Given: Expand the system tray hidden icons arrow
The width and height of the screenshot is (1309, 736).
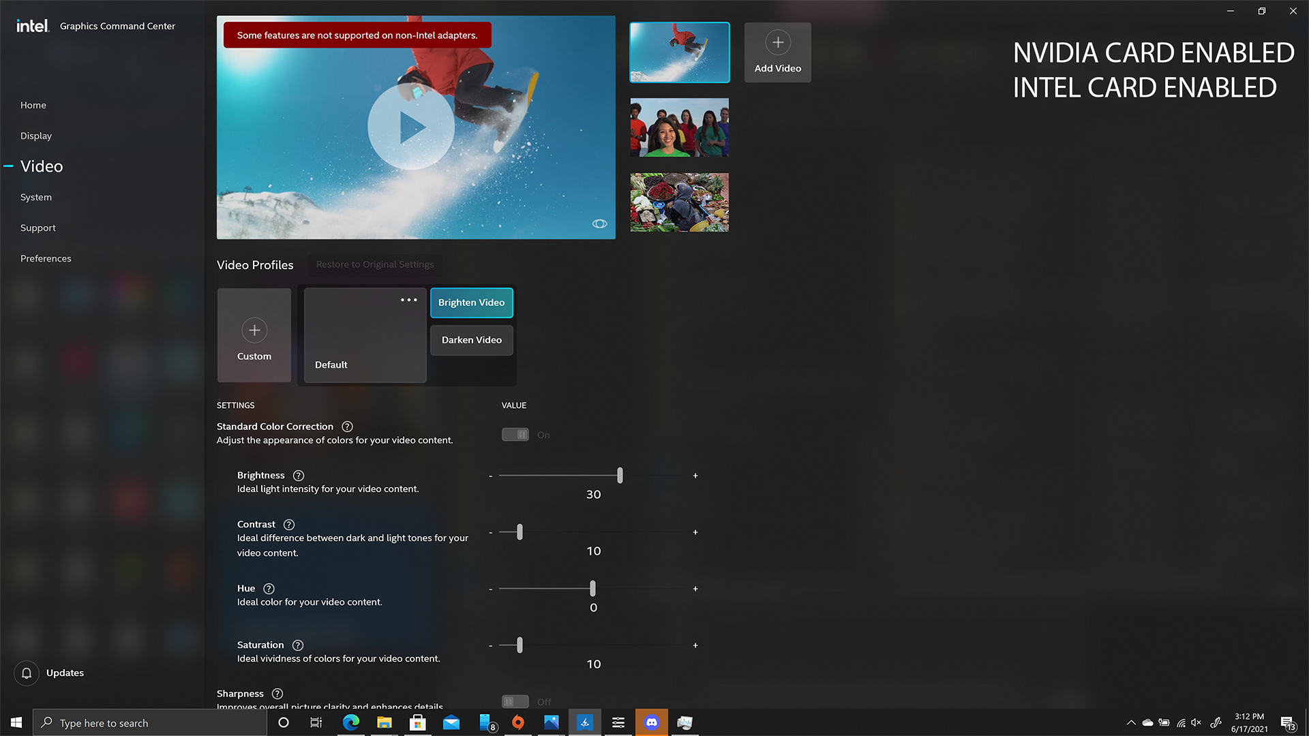Looking at the screenshot, I should tap(1131, 722).
